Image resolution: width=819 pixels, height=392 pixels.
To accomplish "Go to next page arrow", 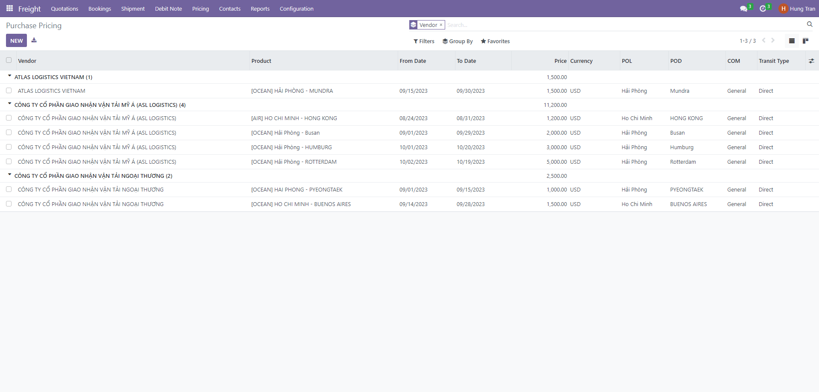I will click(x=773, y=41).
